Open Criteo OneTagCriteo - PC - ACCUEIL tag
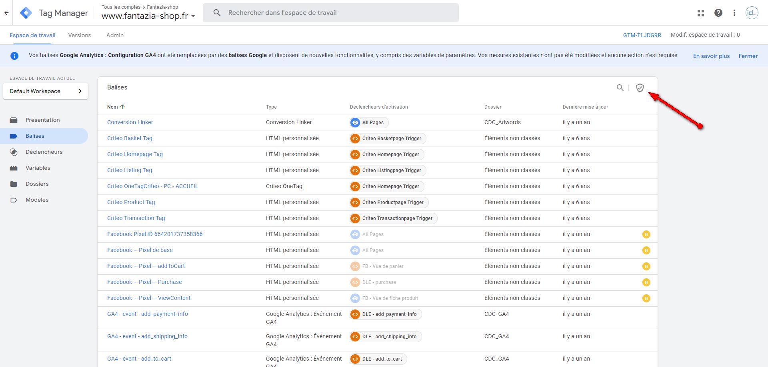This screenshot has width=768, height=367. tap(152, 186)
